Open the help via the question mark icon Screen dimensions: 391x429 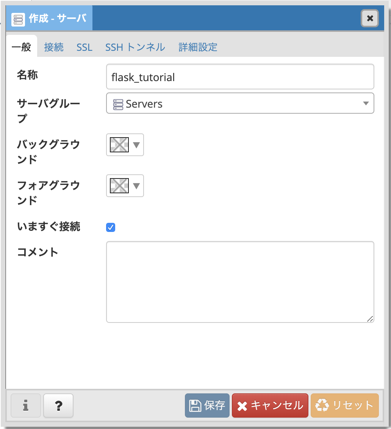point(58,405)
